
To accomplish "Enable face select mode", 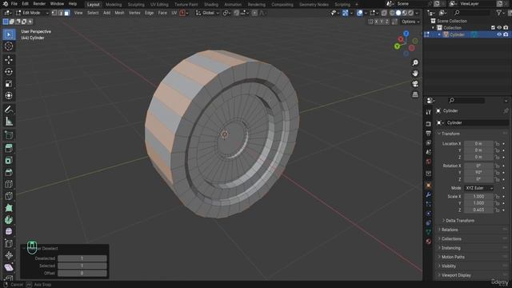I will pyautogui.click(x=67, y=13).
